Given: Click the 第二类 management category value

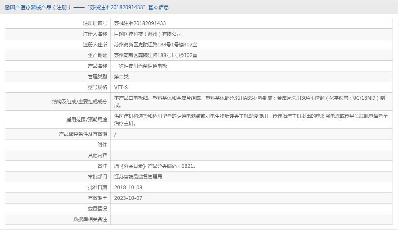Looking at the screenshot, I should coord(122,77).
